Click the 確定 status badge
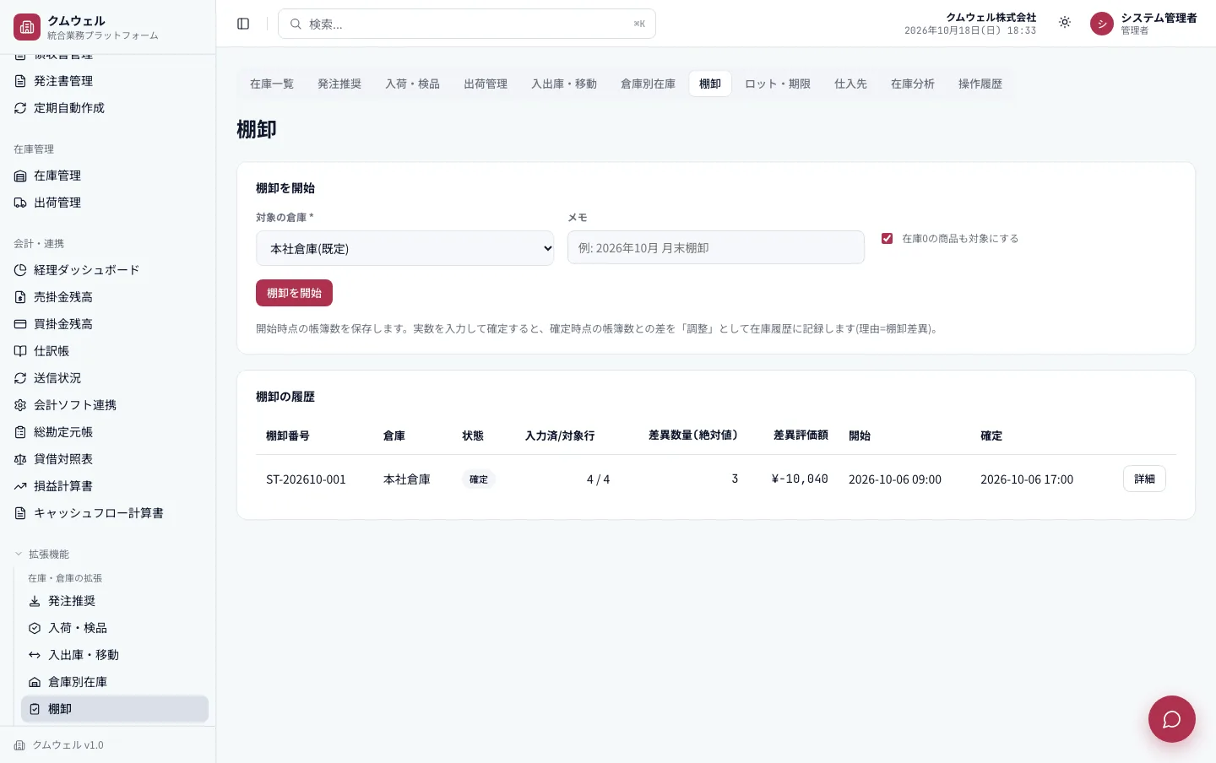This screenshot has height=763, width=1216. click(x=479, y=479)
